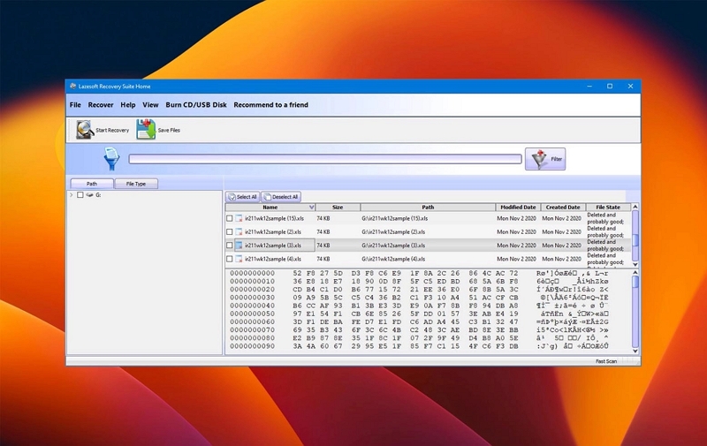Viewport: 707px width, 446px height.
Task: Click the Select All button
Action: click(242, 197)
